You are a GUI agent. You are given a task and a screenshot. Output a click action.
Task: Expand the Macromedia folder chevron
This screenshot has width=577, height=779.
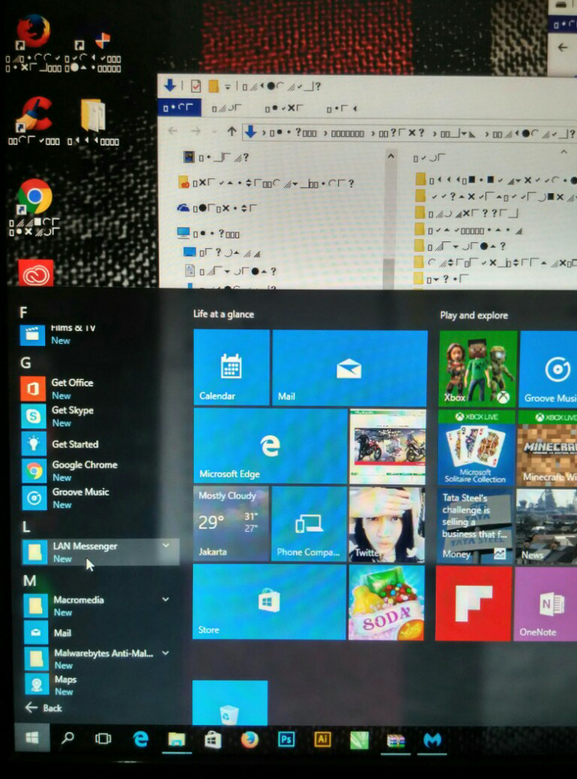coord(166,599)
